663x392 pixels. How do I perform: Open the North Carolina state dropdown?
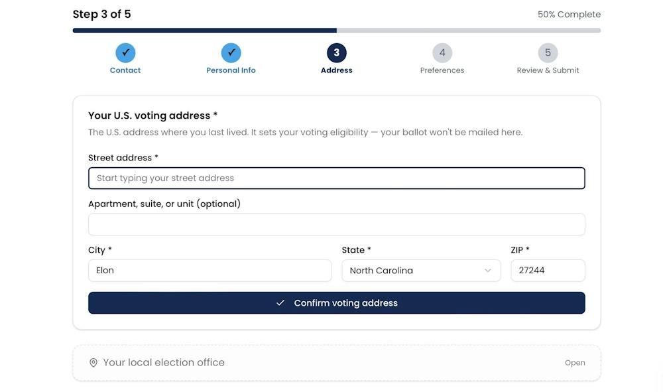(x=421, y=271)
